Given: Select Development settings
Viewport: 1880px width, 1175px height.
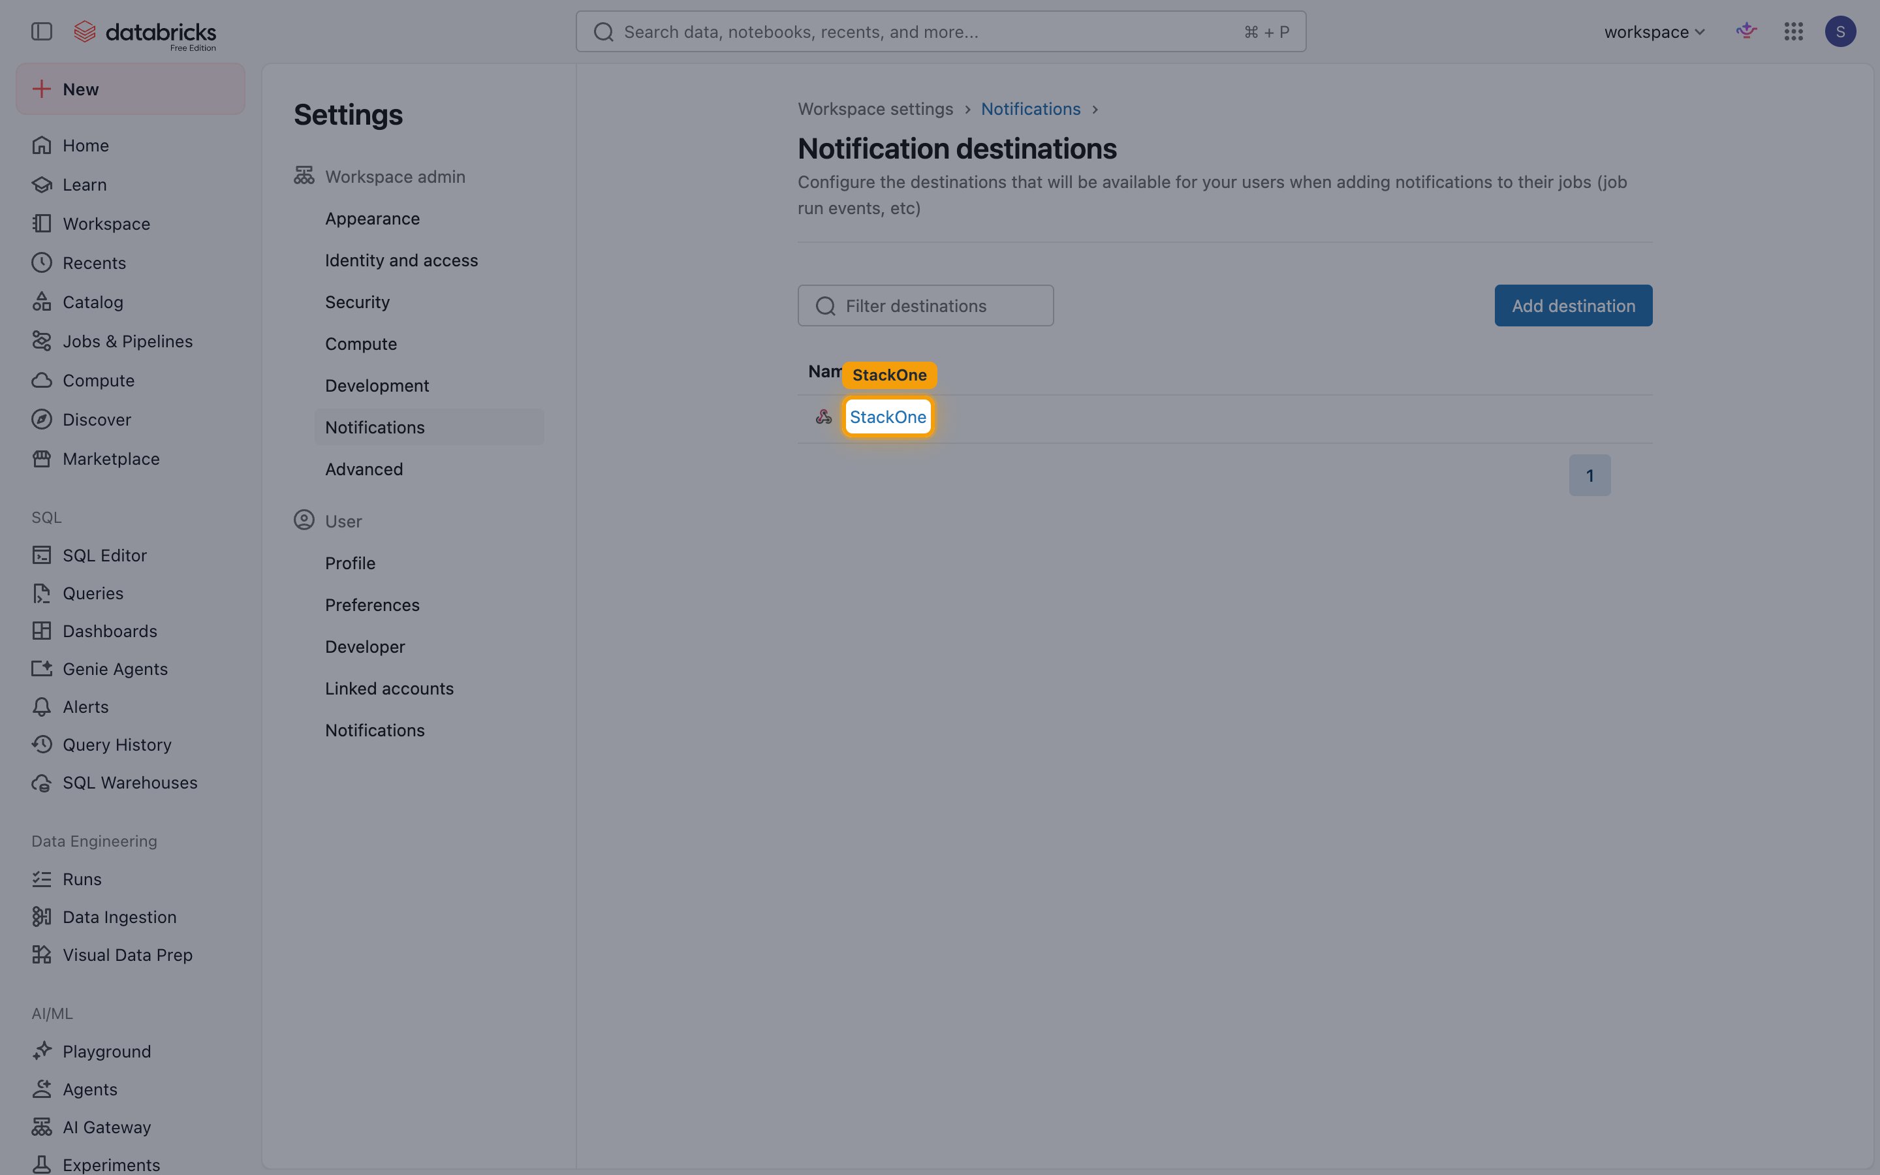Looking at the screenshot, I should (377, 385).
